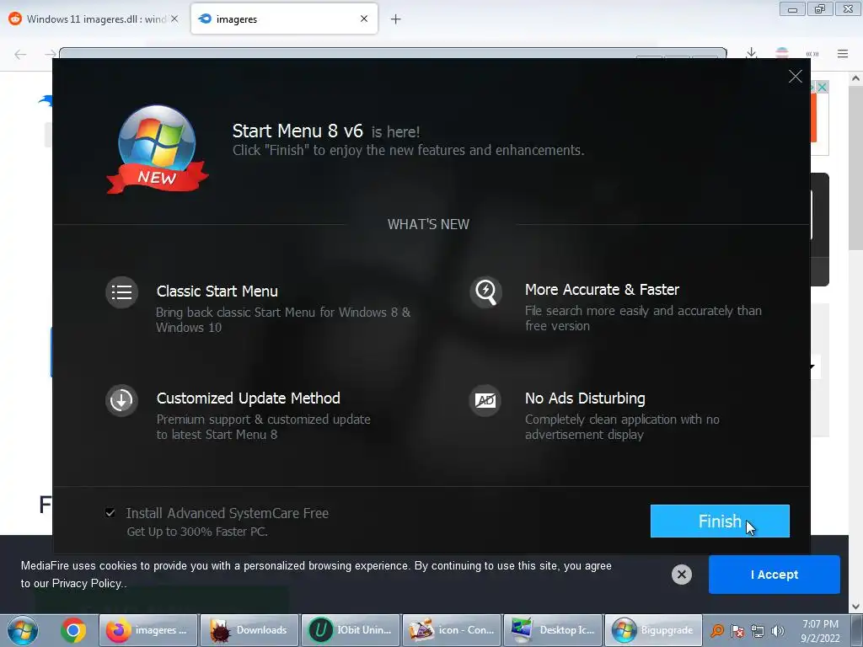Switch to Bigupgrade taskbar item
Viewport: 863px width, 647px height.
coord(654,630)
